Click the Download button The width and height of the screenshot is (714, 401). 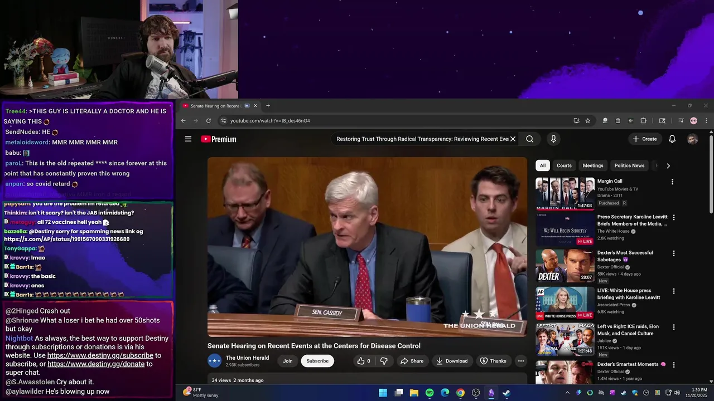click(452, 361)
